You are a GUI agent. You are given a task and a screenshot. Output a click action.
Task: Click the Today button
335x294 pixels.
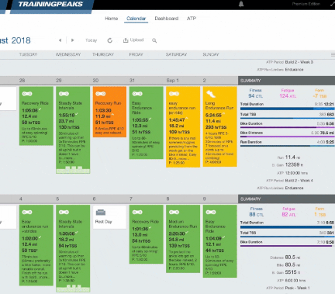91,40
